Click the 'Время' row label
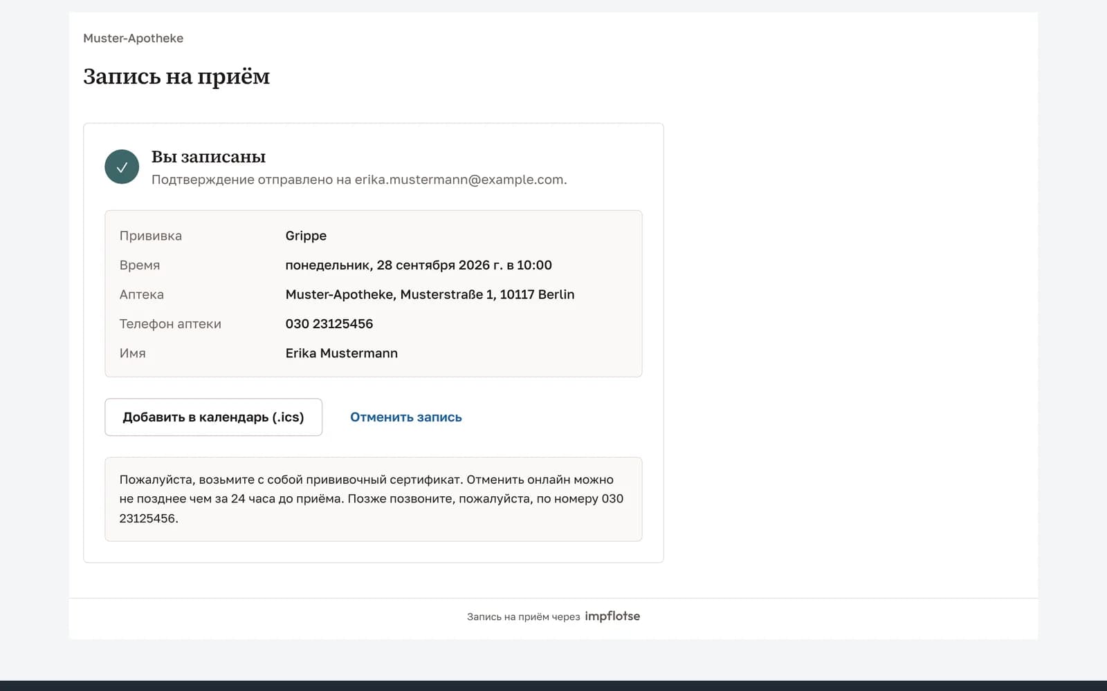Screen dimensions: 1107x691 139,265
